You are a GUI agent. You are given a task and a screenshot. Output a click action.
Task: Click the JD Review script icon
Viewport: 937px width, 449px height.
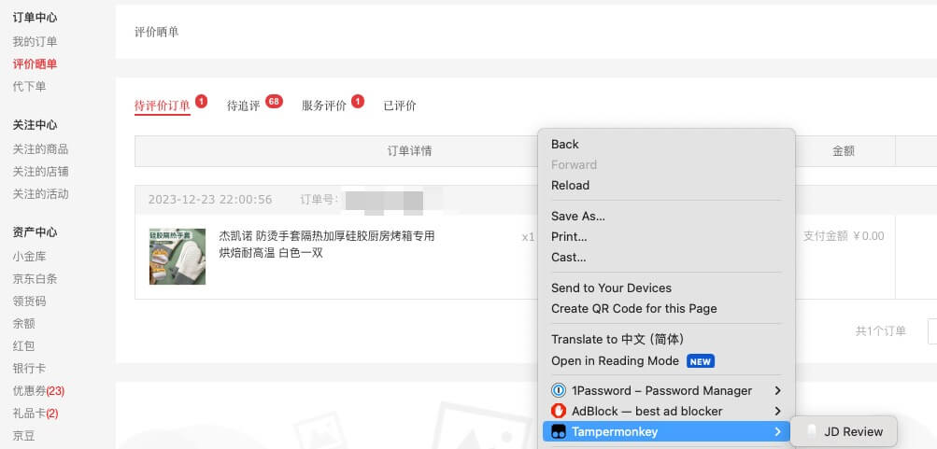[812, 431]
